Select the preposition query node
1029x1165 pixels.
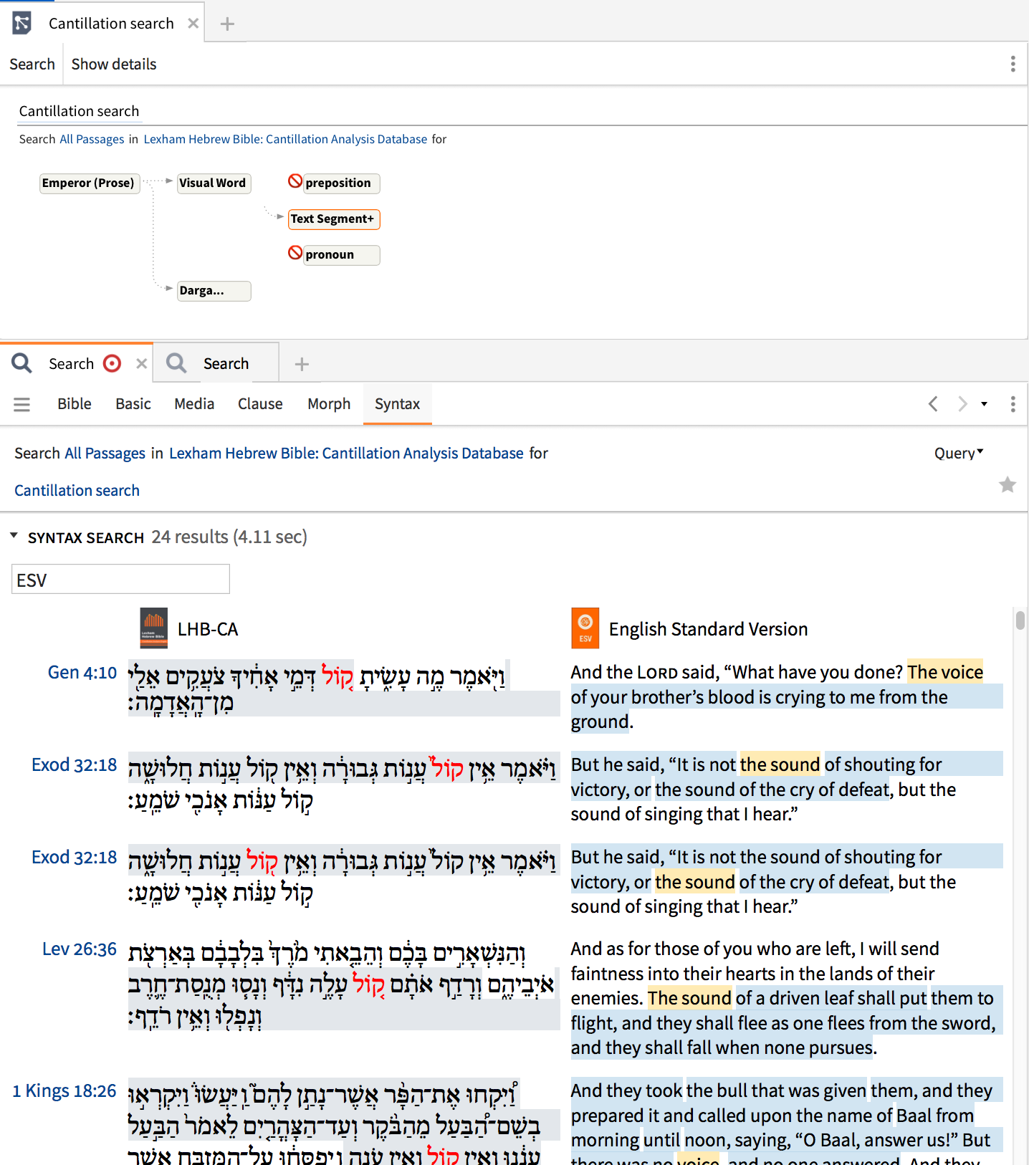pyautogui.click(x=341, y=183)
